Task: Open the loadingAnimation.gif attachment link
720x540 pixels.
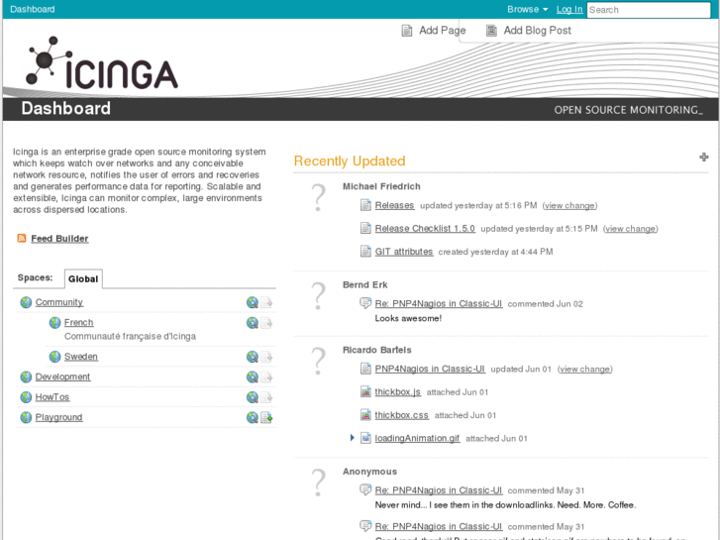Action: coord(417,438)
